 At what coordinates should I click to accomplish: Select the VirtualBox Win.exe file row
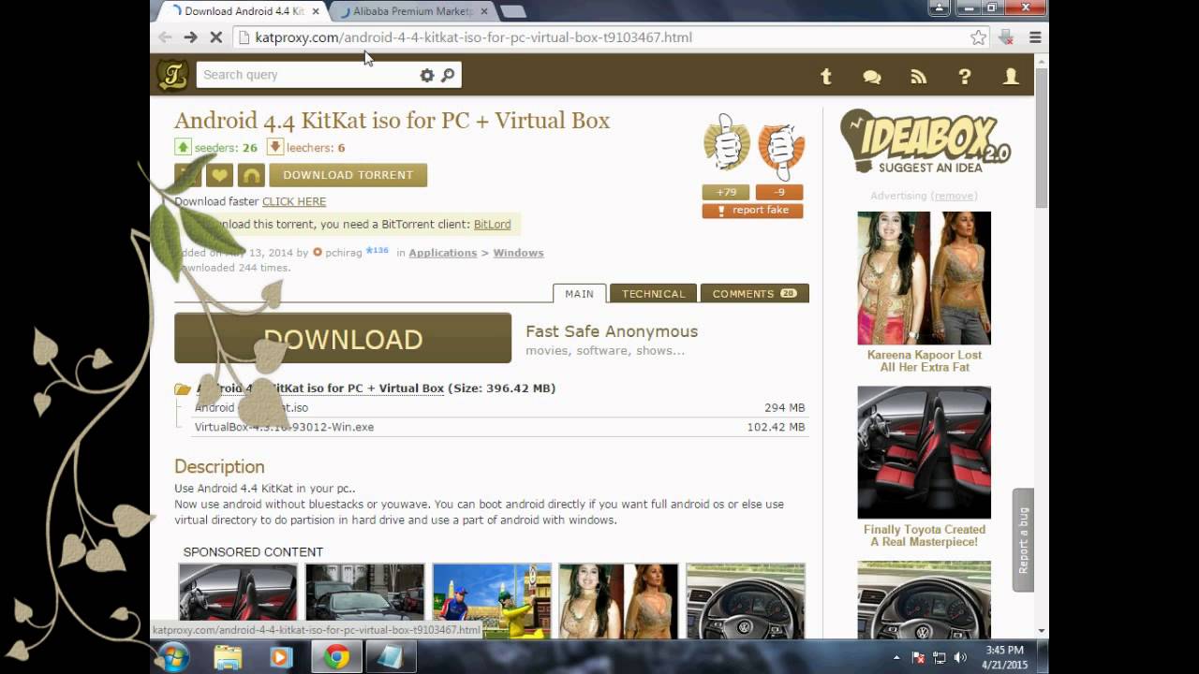[499, 427]
